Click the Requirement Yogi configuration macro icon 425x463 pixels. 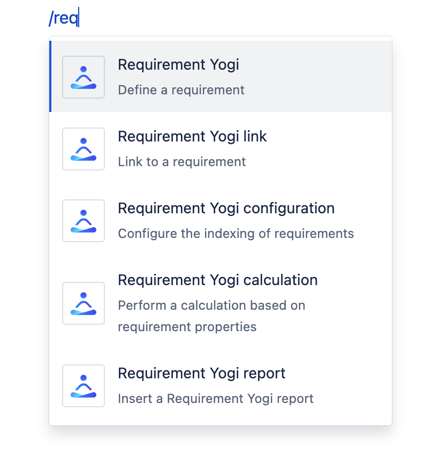tap(84, 221)
